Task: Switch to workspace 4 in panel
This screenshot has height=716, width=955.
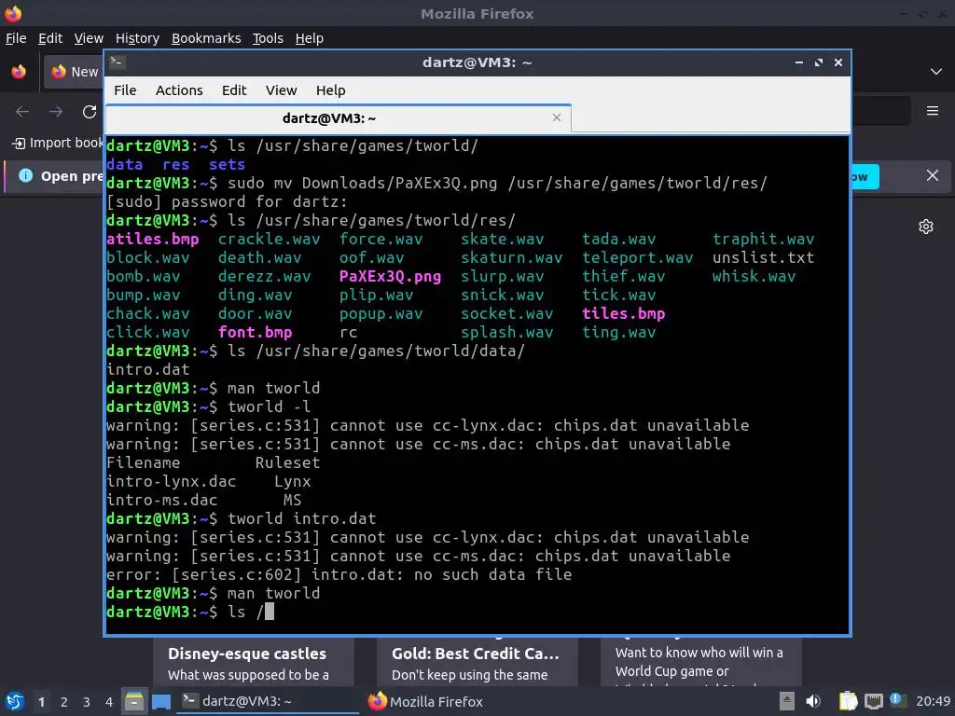Action: pos(109,702)
